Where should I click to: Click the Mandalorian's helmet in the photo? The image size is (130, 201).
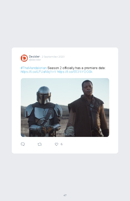44,95
